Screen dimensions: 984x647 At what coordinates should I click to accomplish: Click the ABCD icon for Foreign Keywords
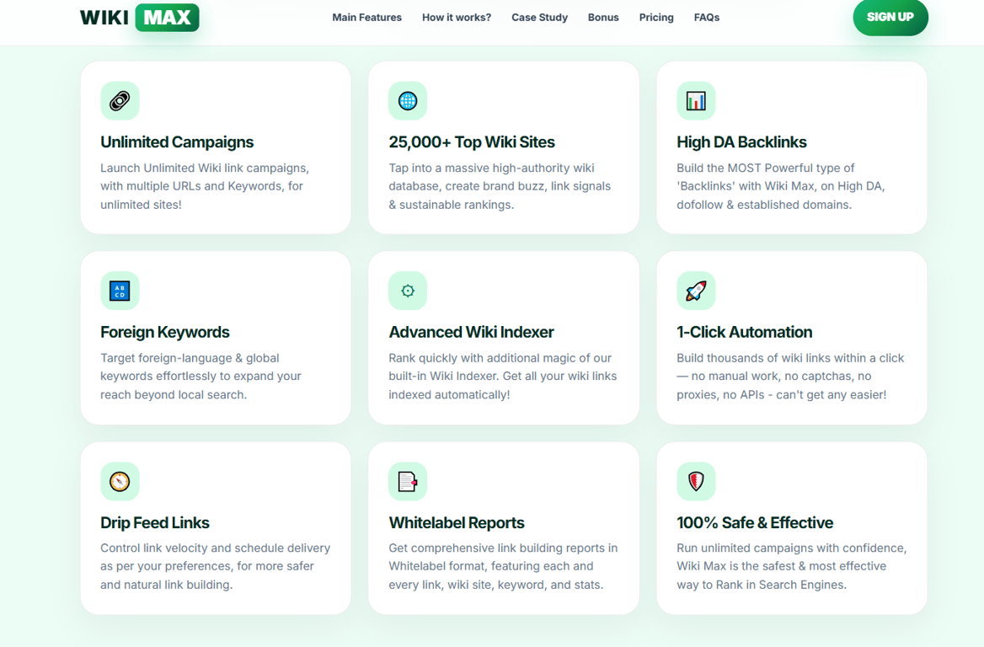120,291
